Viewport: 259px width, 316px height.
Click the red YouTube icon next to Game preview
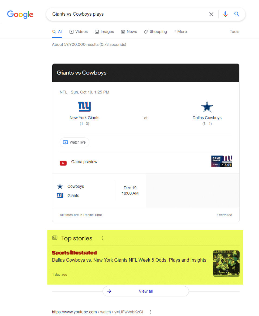pos(63,163)
